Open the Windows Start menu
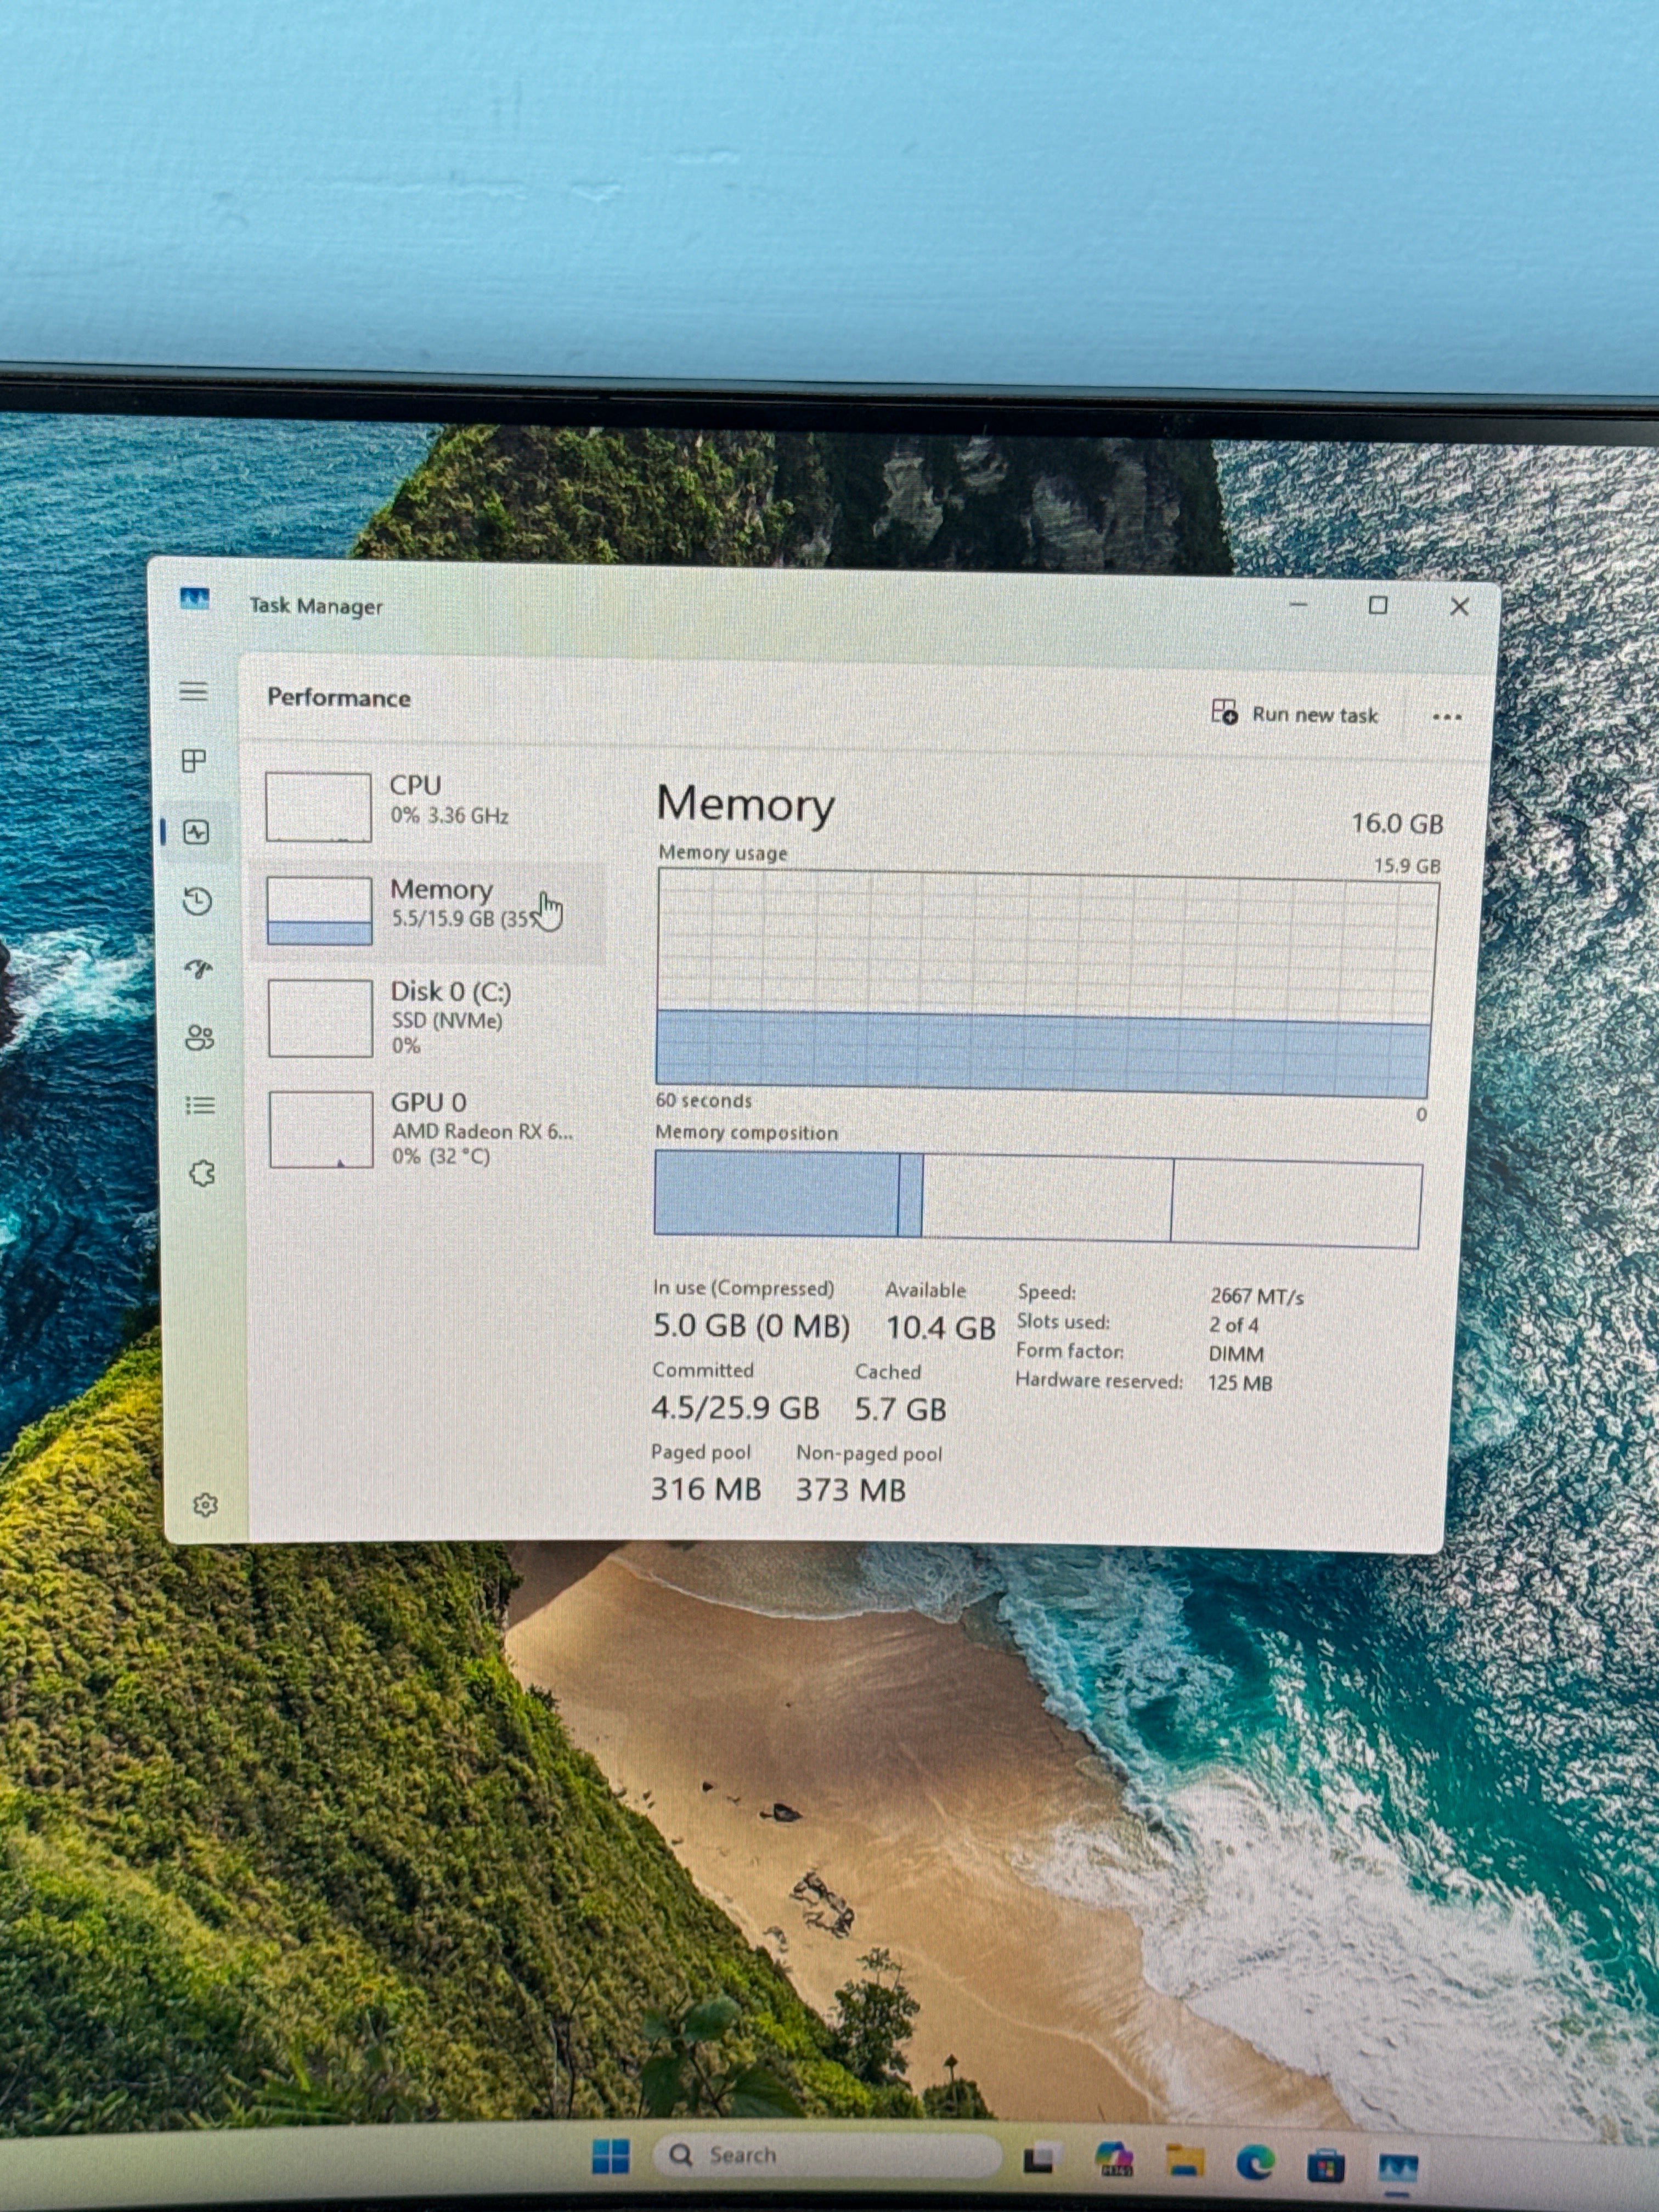 pos(611,2157)
